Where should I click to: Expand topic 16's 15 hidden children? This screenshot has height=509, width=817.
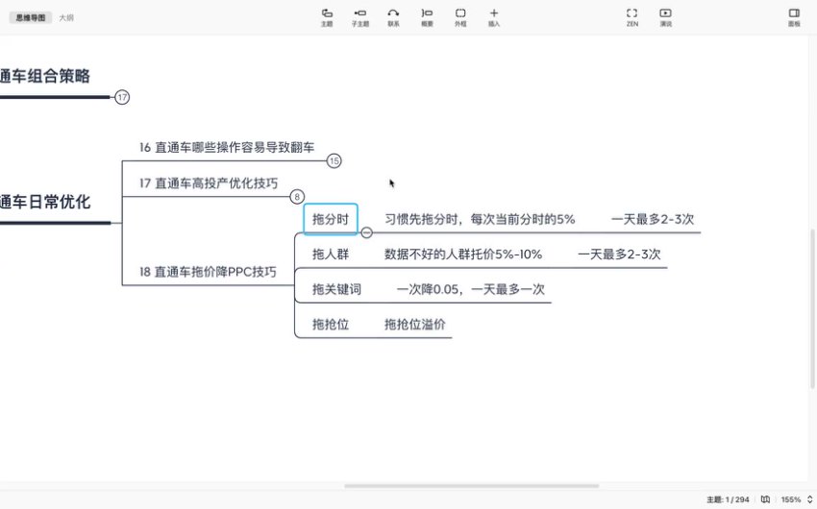334,160
